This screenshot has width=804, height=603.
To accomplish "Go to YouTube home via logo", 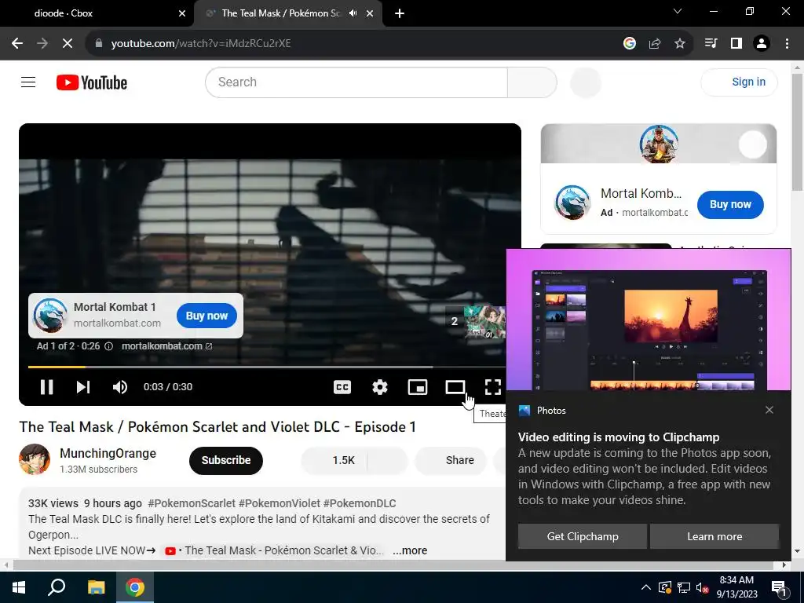I will 92,82.
